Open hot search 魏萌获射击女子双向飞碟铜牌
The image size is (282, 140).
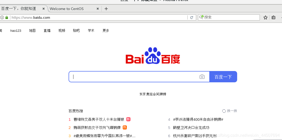pos(97,128)
